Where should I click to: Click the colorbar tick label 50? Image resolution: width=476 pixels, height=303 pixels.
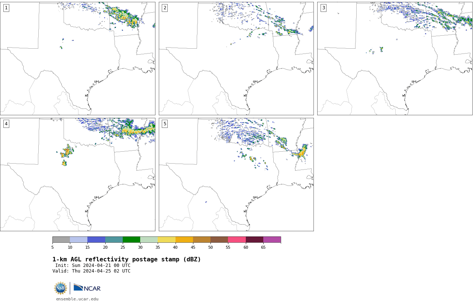[x=210, y=247]
